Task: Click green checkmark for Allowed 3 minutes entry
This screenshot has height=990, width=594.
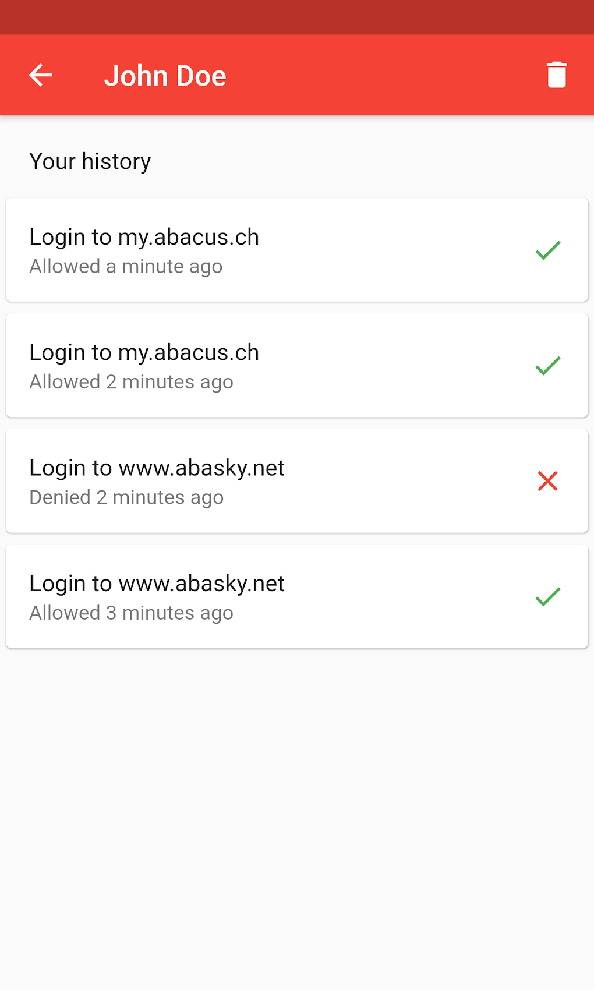Action: pos(547,596)
